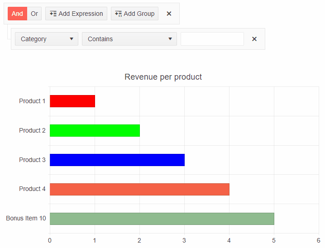Image resolution: width=325 pixels, height=248 pixels.
Task: Focus the filter value text input
Action: pos(212,39)
